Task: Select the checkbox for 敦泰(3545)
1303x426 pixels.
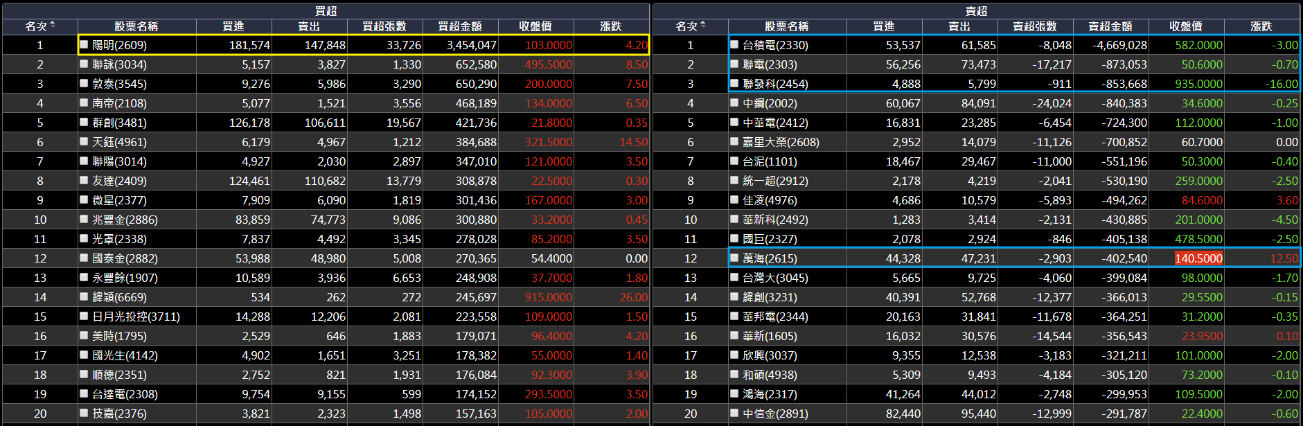Action: (84, 83)
